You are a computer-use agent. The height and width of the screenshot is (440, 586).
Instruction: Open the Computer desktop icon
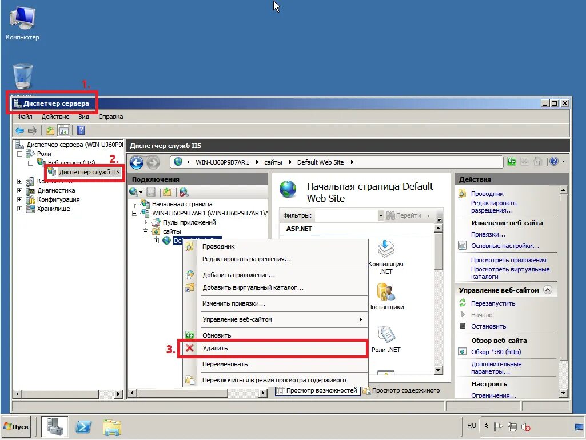22,23
